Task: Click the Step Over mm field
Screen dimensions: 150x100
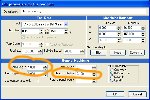Action: (30, 31)
